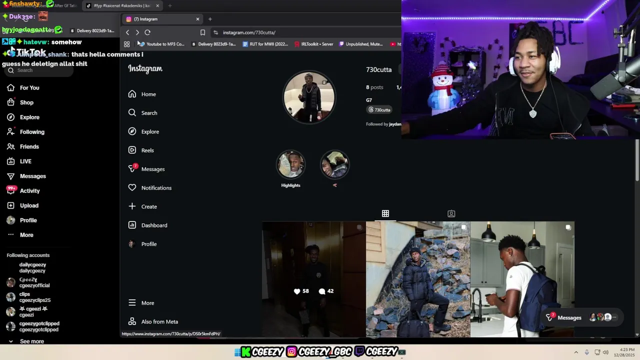Screen dimensions: 640x360
Task: Reload the Instagram page
Action: pyautogui.click(x=147, y=32)
